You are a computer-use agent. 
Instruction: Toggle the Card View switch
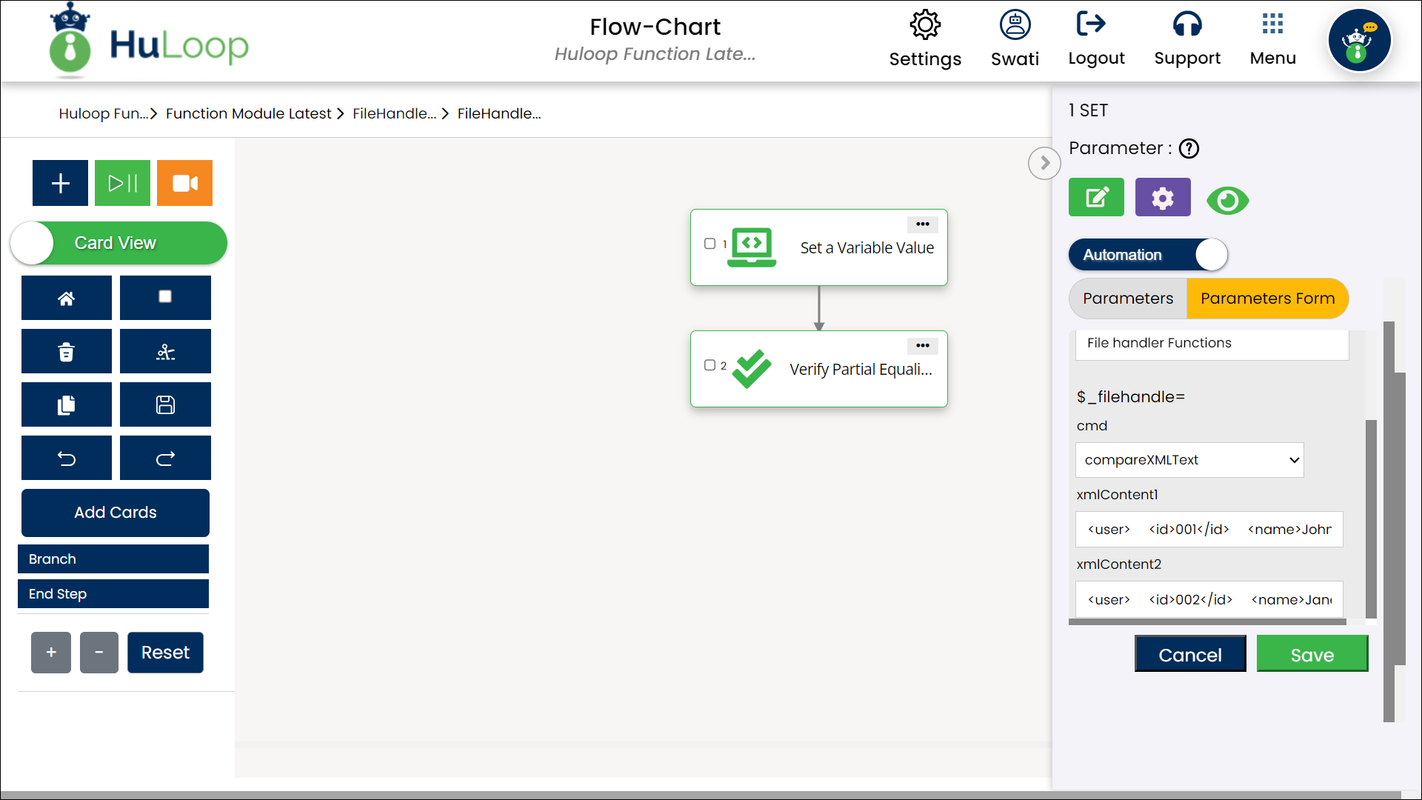point(118,243)
